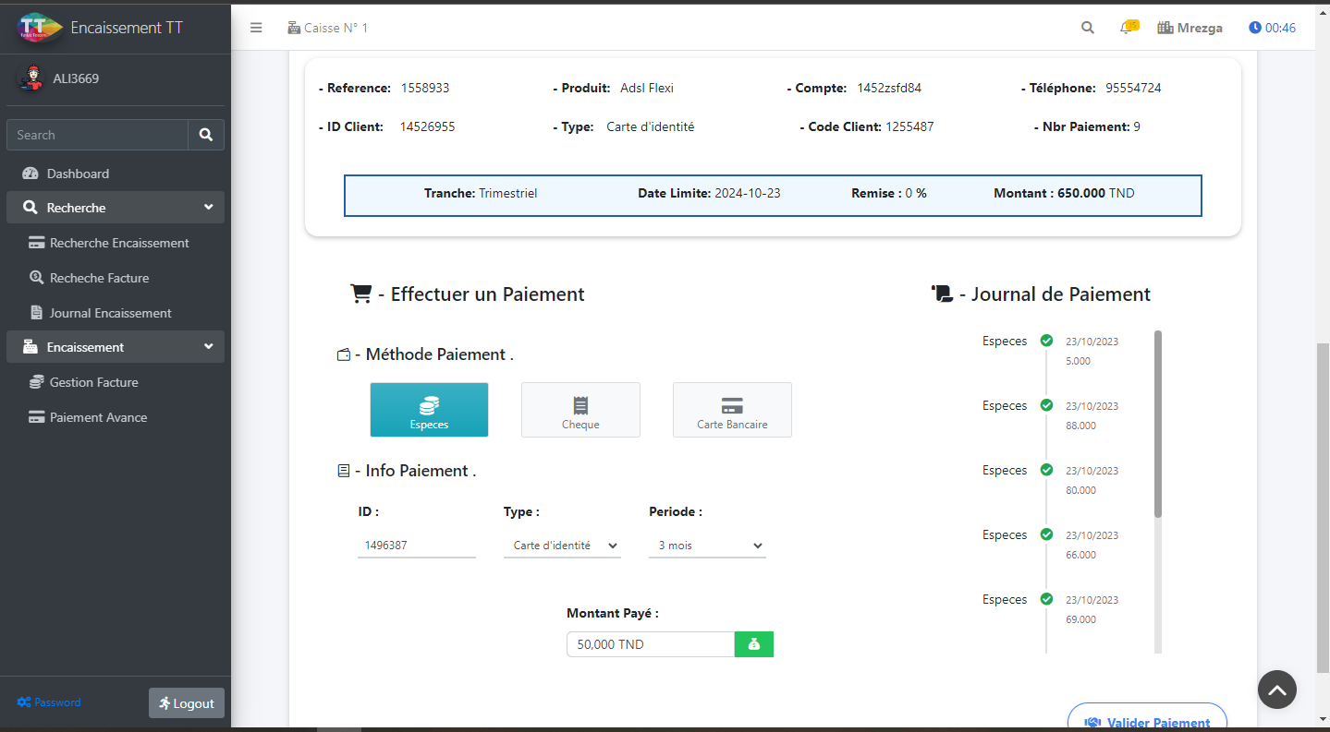Click the Logout button
Screen dimensions: 1330x732
[187, 703]
